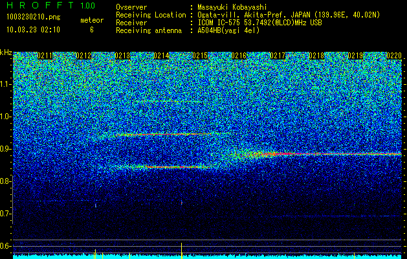Click the meteor count value 6
The height and width of the screenshot is (259, 407).
click(92, 30)
